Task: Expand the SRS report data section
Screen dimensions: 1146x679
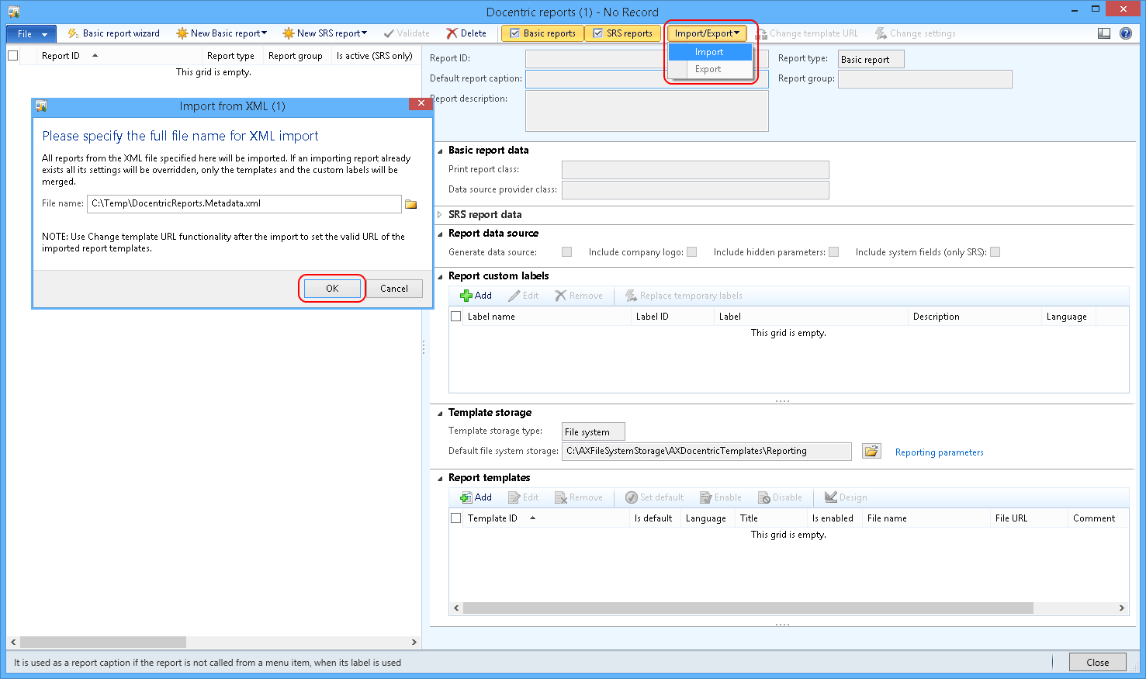Action: coord(440,215)
